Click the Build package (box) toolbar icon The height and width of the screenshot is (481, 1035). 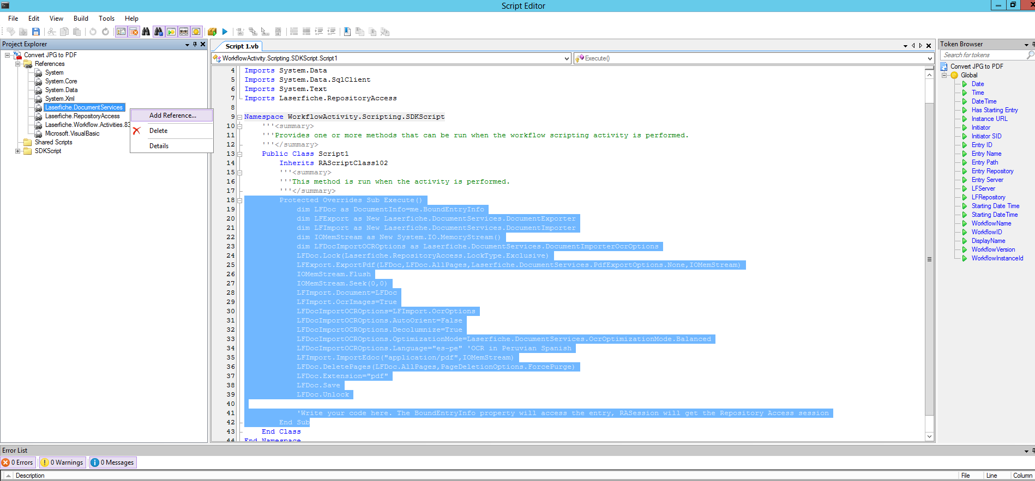(212, 32)
